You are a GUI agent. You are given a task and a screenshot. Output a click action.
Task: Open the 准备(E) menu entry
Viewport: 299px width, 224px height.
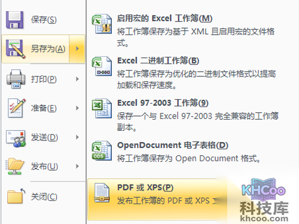point(44,108)
